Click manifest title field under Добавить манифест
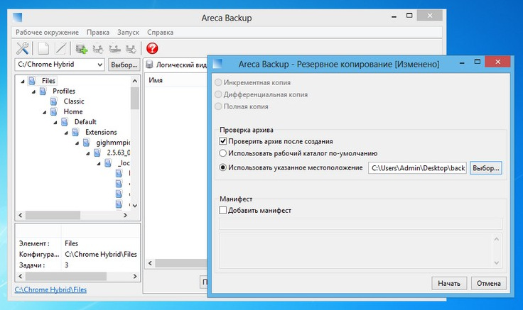 [360, 223]
